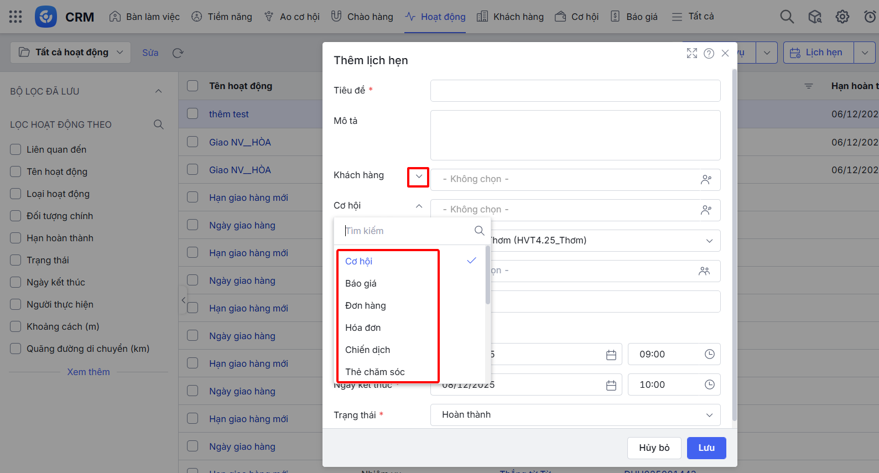Viewport: 879px width, 473px height.
Task: Expand the dialog to full screen
Action: [691, 53]
